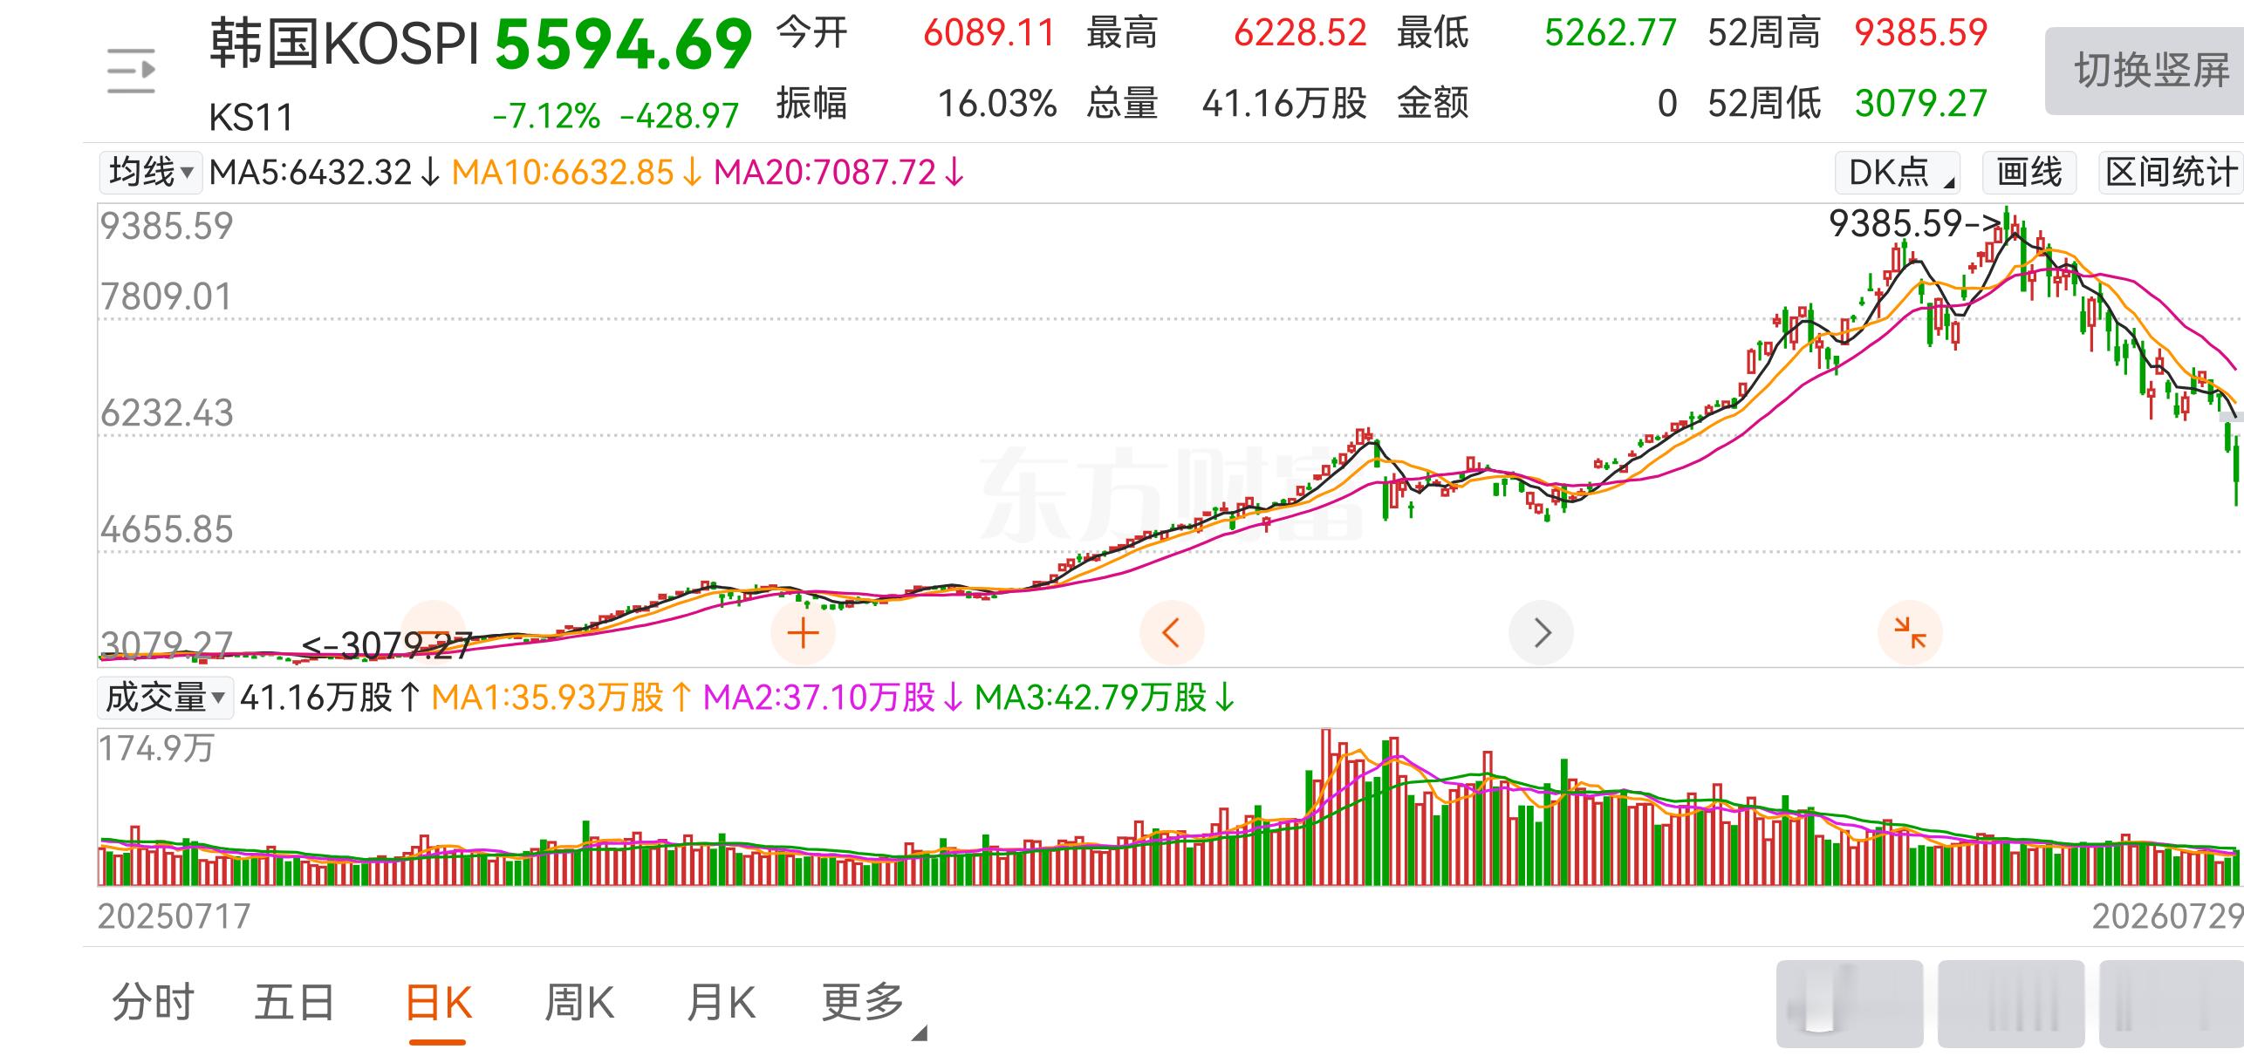Click the 9385.59-> peak label on chart

click(1915, 224)
